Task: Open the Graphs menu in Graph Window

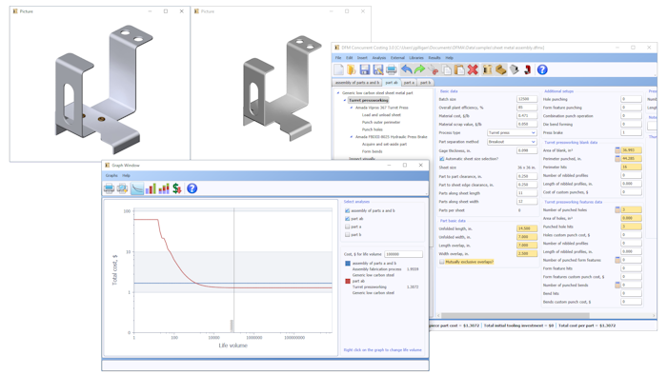Action: pos(111,175)
